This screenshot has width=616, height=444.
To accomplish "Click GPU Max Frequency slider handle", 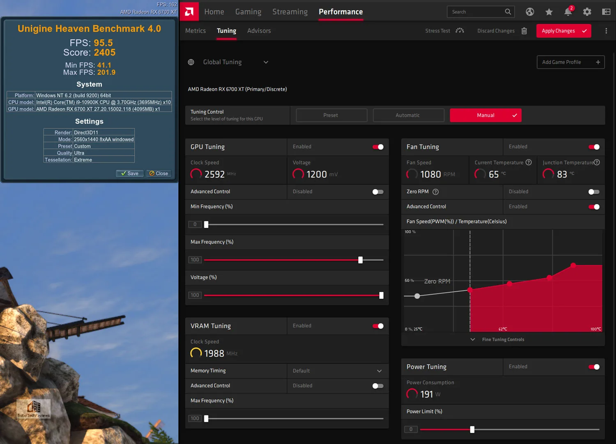I will [x=360, y=260].
